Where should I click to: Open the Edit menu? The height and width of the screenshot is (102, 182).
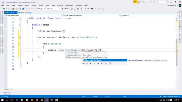(8, 5)
